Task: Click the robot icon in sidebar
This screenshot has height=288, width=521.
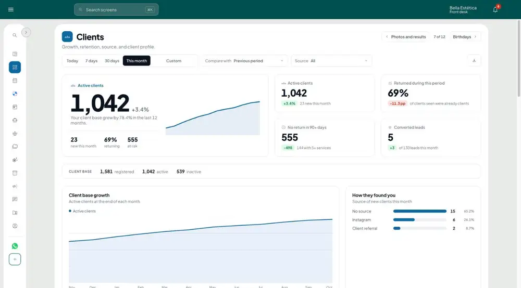Action: [15, 120]
